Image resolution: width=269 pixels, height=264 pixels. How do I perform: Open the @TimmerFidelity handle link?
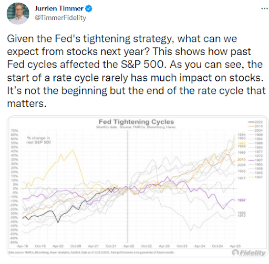60,18
